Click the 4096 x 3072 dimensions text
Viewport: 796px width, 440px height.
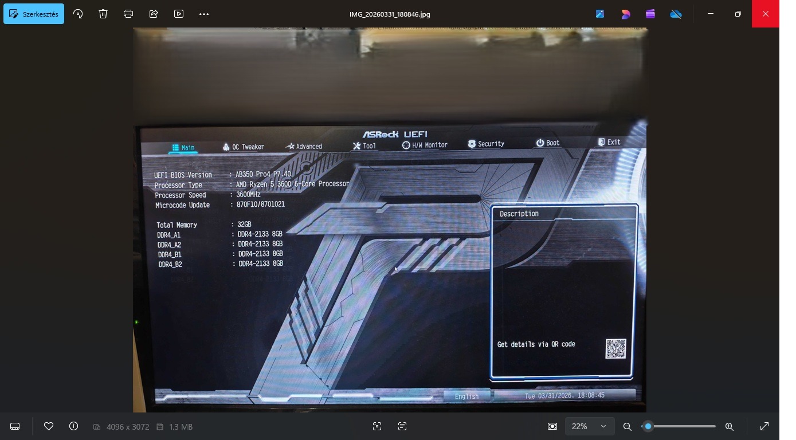pos(128,427)
